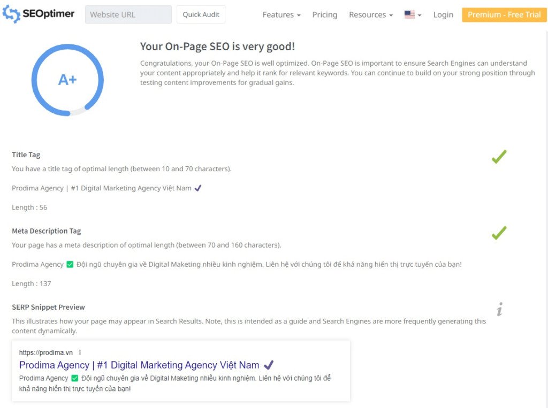
Task: Click the Premium - Free Trial button
Action: click(504, 14)
